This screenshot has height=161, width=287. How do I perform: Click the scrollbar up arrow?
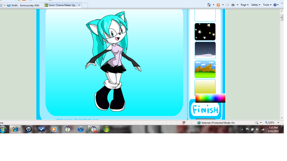click(282, 11)
